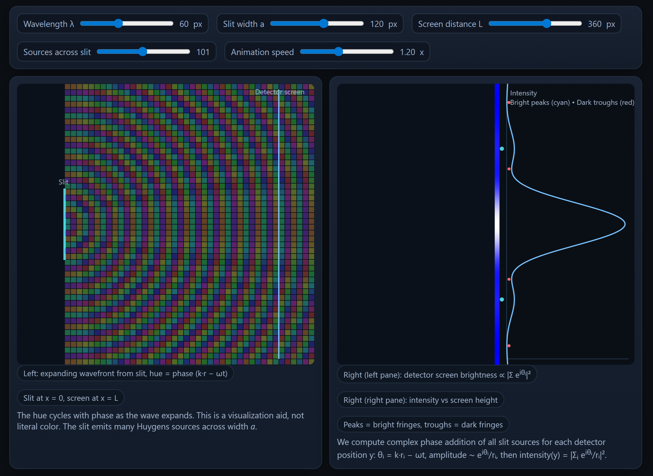Click the 'Peaks = bright fringes' pill
The image size is (653, 476).
(x=423, y=425)
